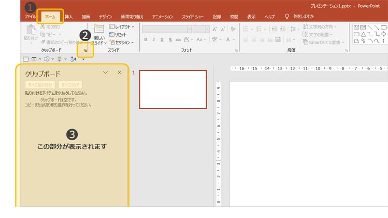
Task: Click the columns layout icon
Action: pos(288,40)
